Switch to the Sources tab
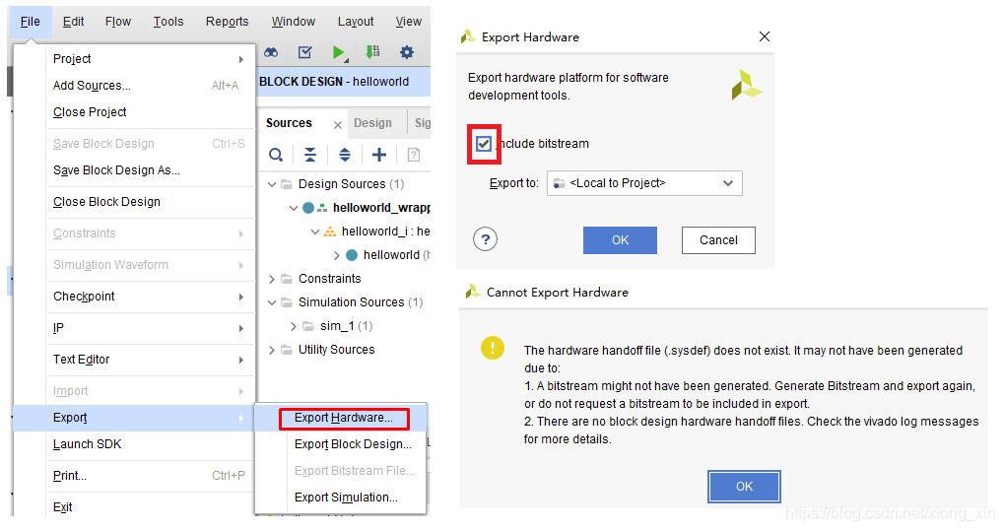Image resolution: width=1004 pixels, height=531 pixels. point(289,123)
